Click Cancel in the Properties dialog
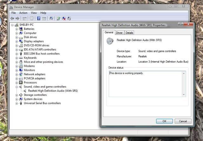This screenshot has width=203, height=141. coord(183,121)
